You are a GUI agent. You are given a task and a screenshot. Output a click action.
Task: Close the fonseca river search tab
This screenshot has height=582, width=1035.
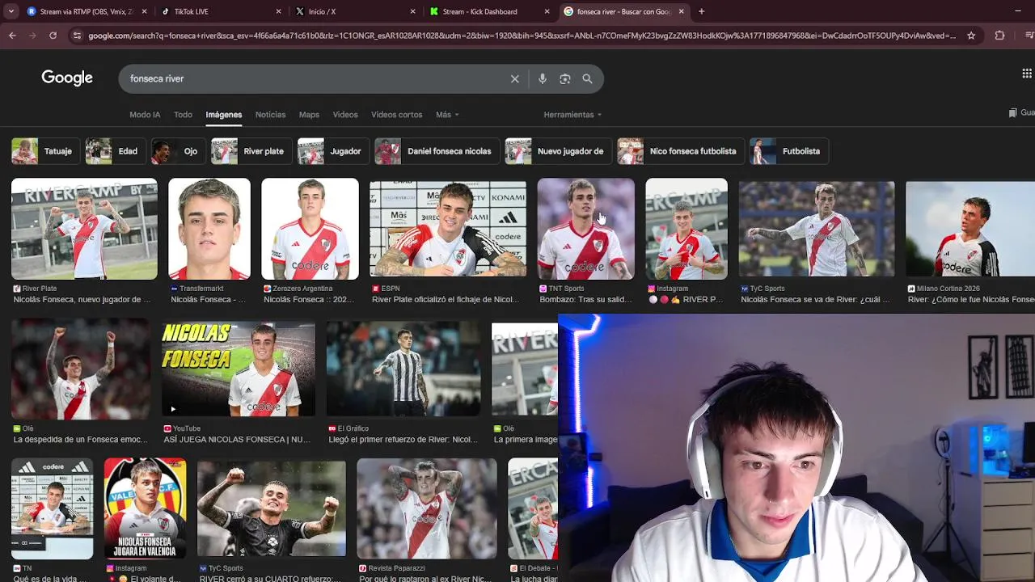[681, 11]
